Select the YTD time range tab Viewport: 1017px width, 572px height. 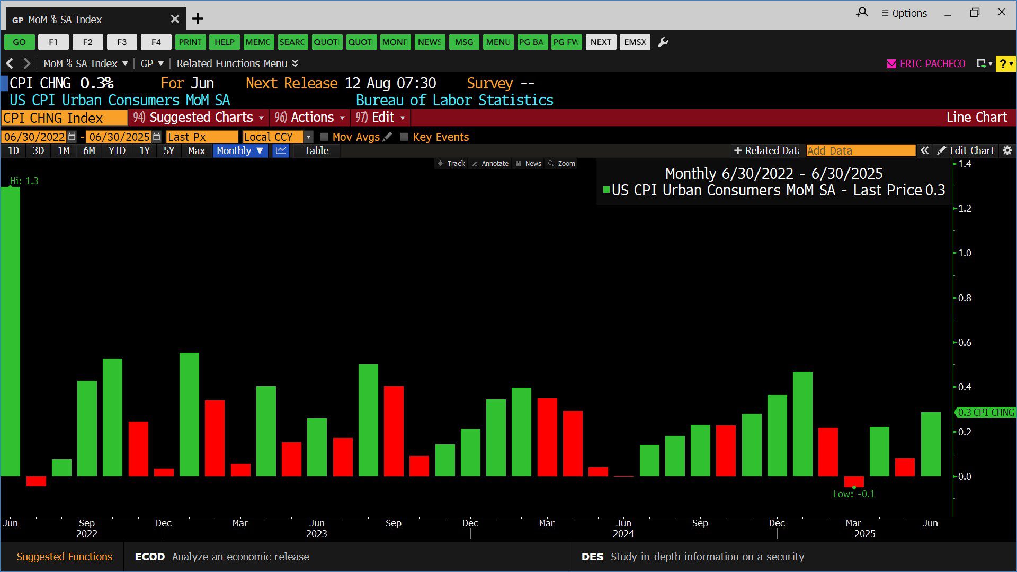[117, 150]
